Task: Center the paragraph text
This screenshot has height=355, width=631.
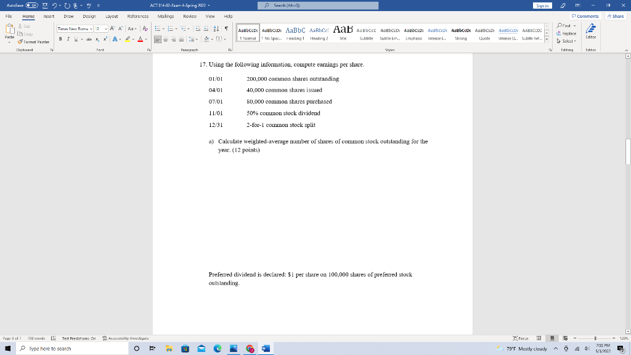Action: point(166,39)
